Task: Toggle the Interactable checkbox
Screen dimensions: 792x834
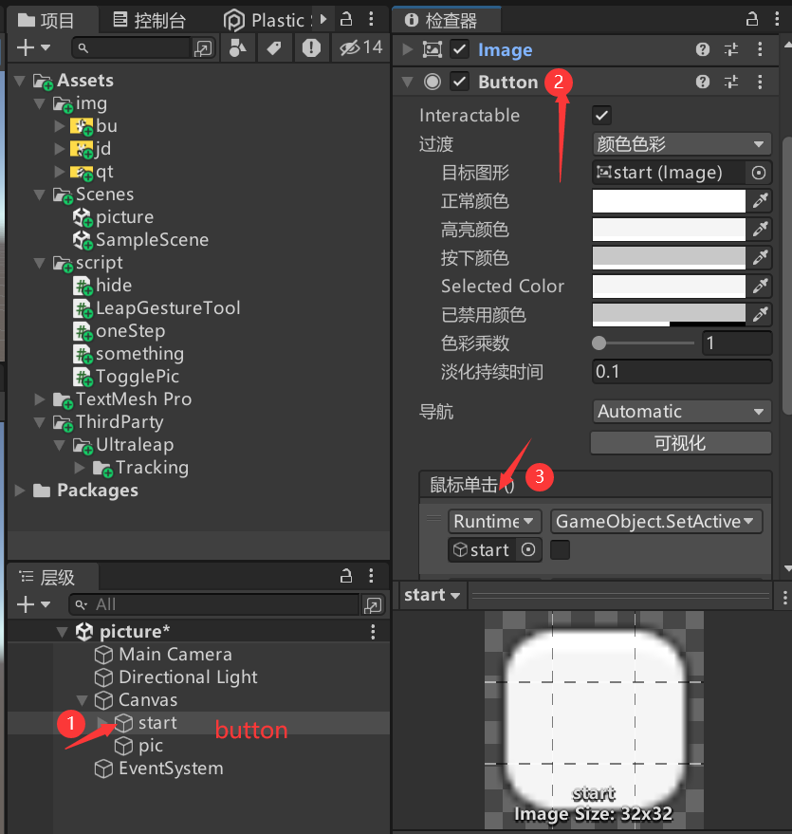Action: click(x=603, y=115)
